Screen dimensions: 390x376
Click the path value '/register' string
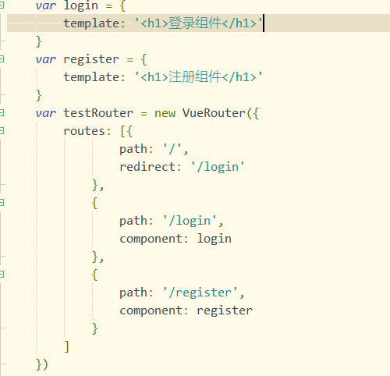tap(200, 293)
